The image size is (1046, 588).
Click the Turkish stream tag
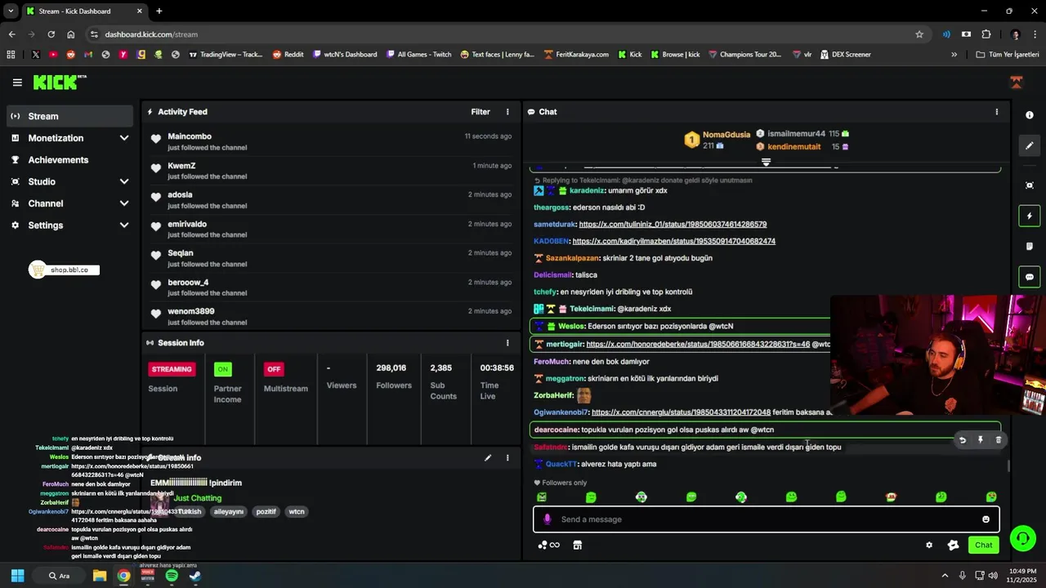(x=190, y=512)
